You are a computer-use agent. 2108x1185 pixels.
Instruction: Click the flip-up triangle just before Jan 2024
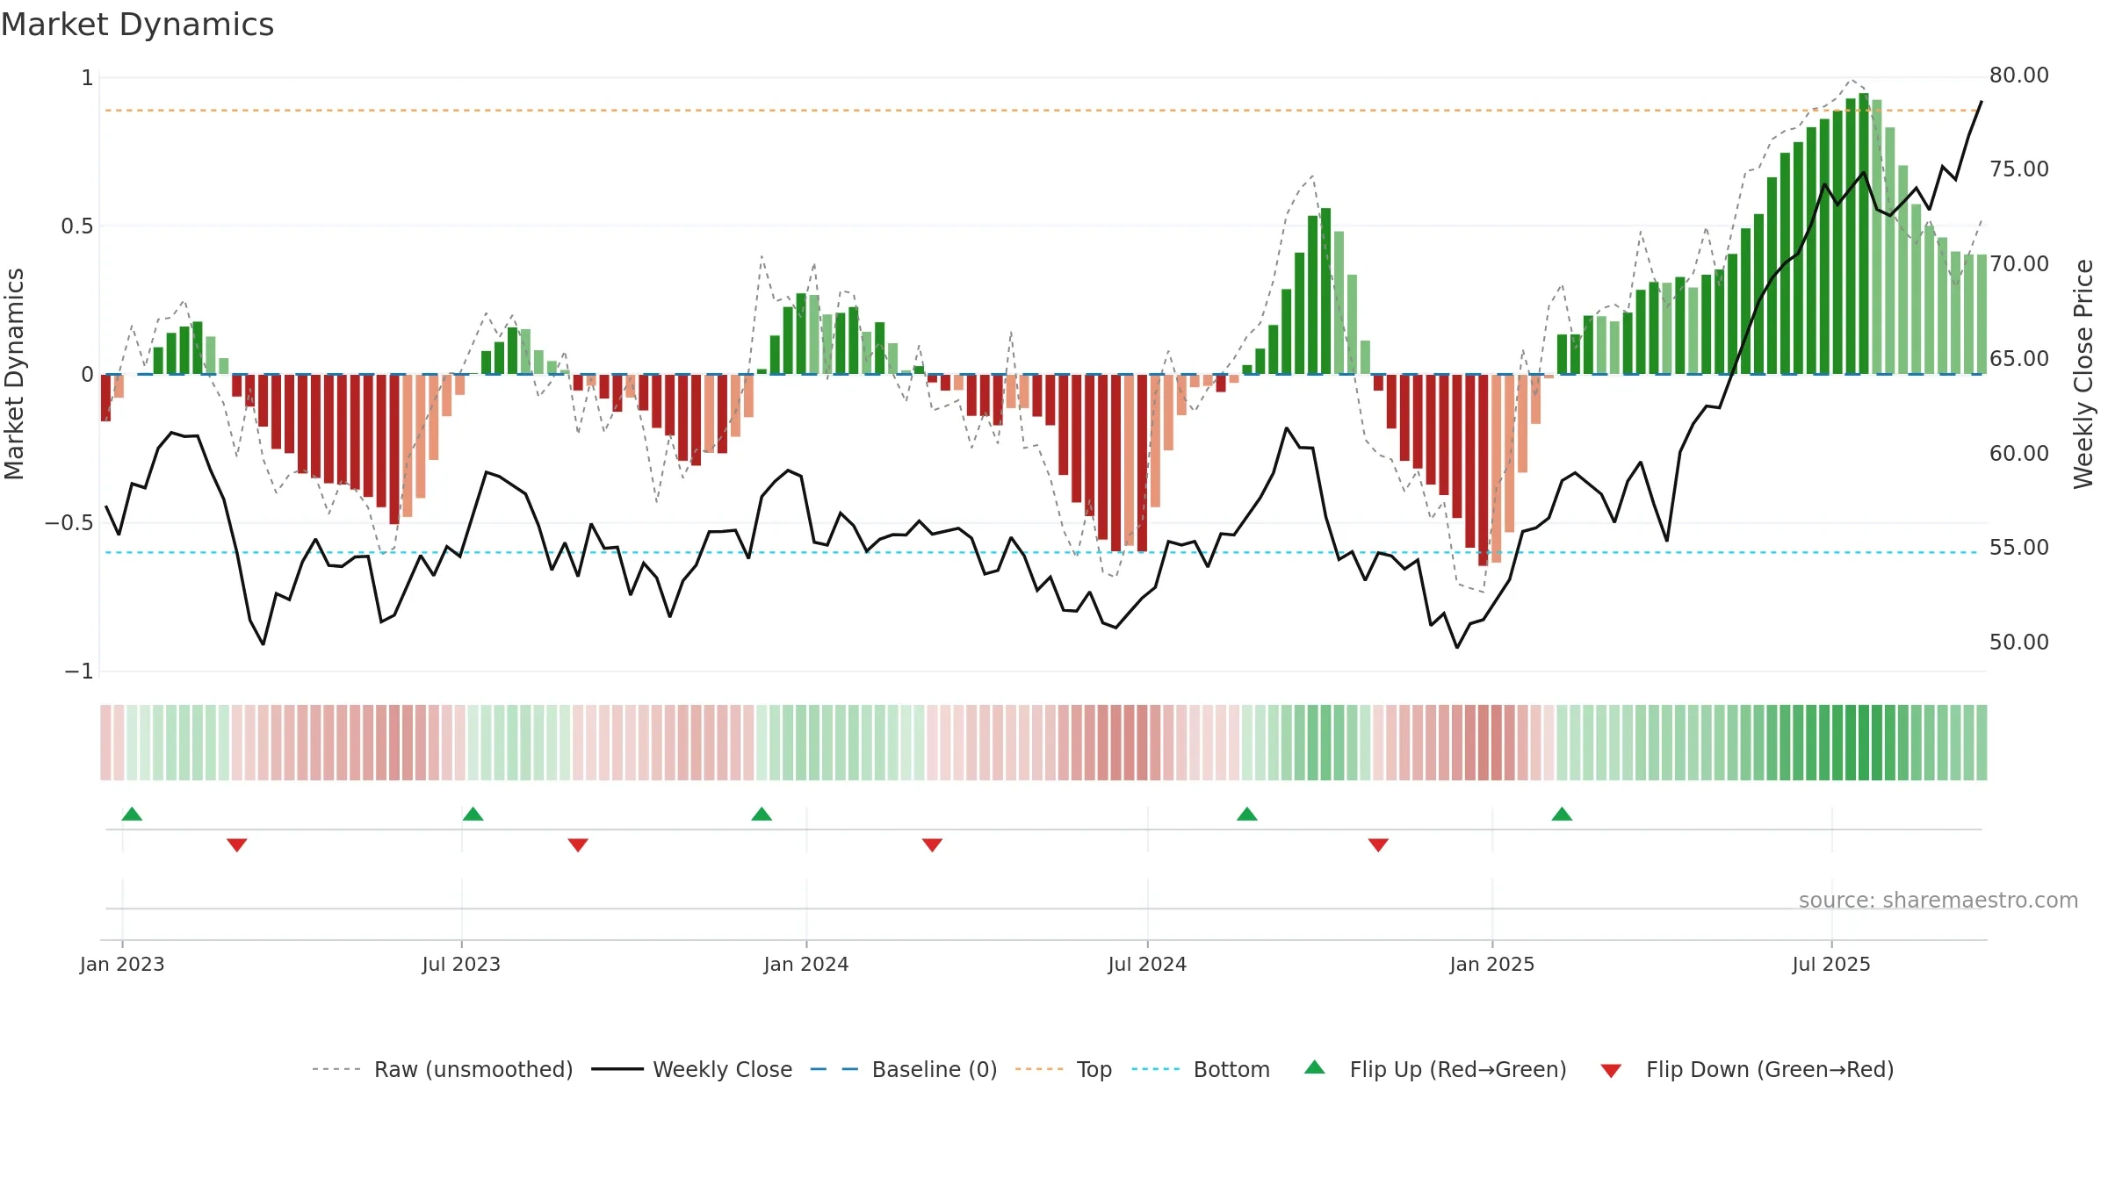pyautogui.click(x=762, y=814)
